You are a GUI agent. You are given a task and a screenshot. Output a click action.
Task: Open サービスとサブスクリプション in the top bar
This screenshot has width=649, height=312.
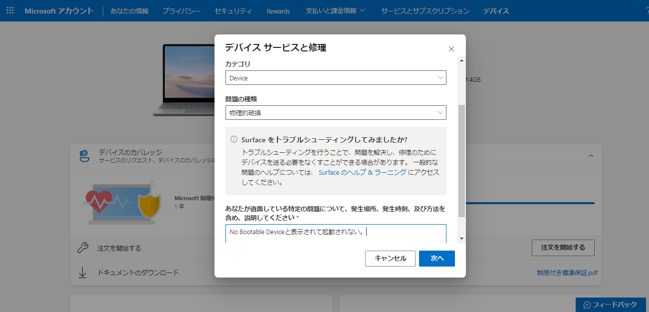[x=425, y=10]
